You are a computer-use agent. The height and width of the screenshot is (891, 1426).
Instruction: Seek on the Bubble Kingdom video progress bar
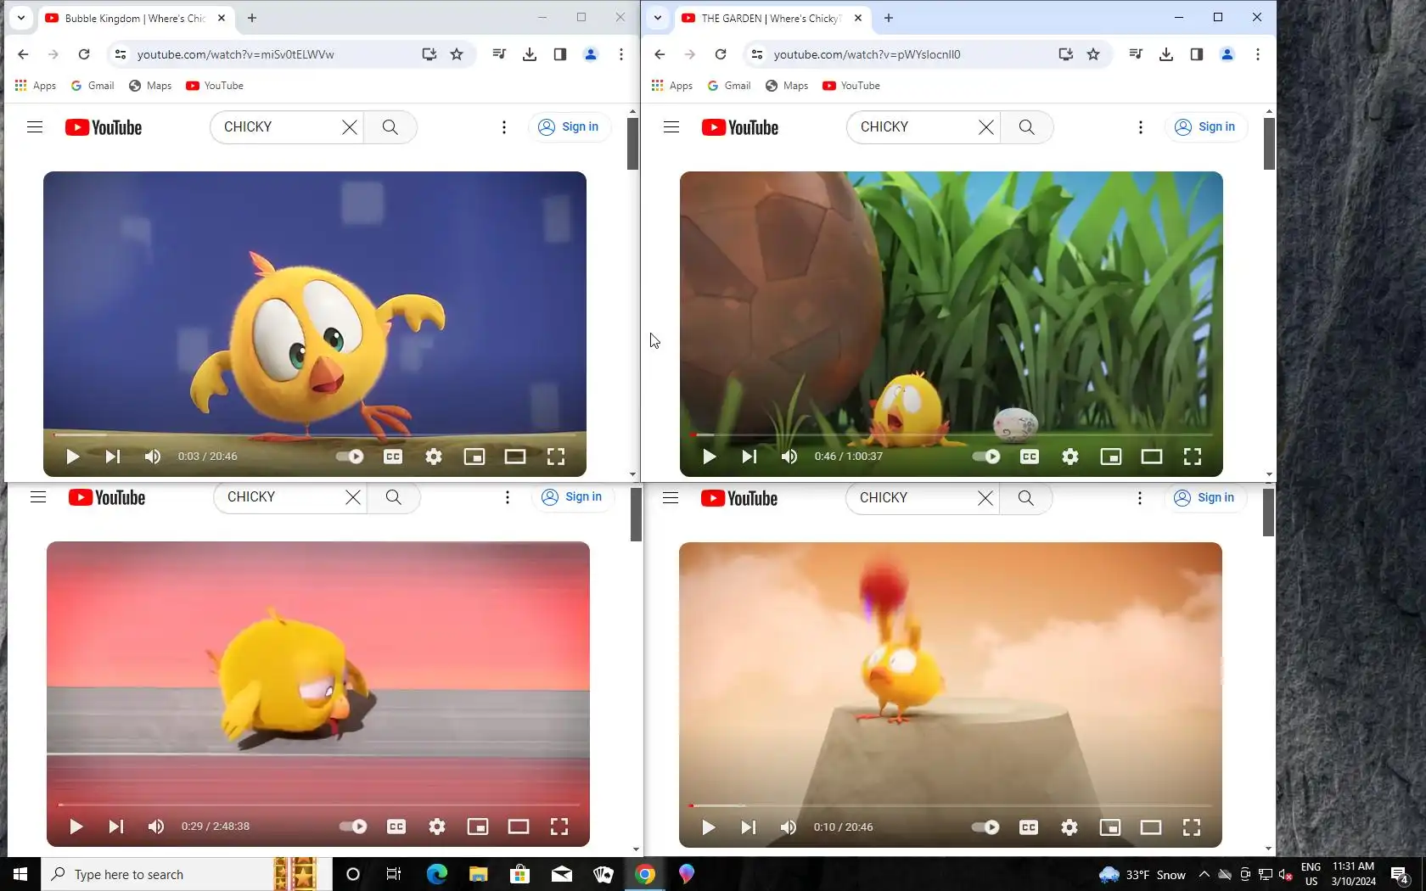pyautogui.click(x=315, y=434)
